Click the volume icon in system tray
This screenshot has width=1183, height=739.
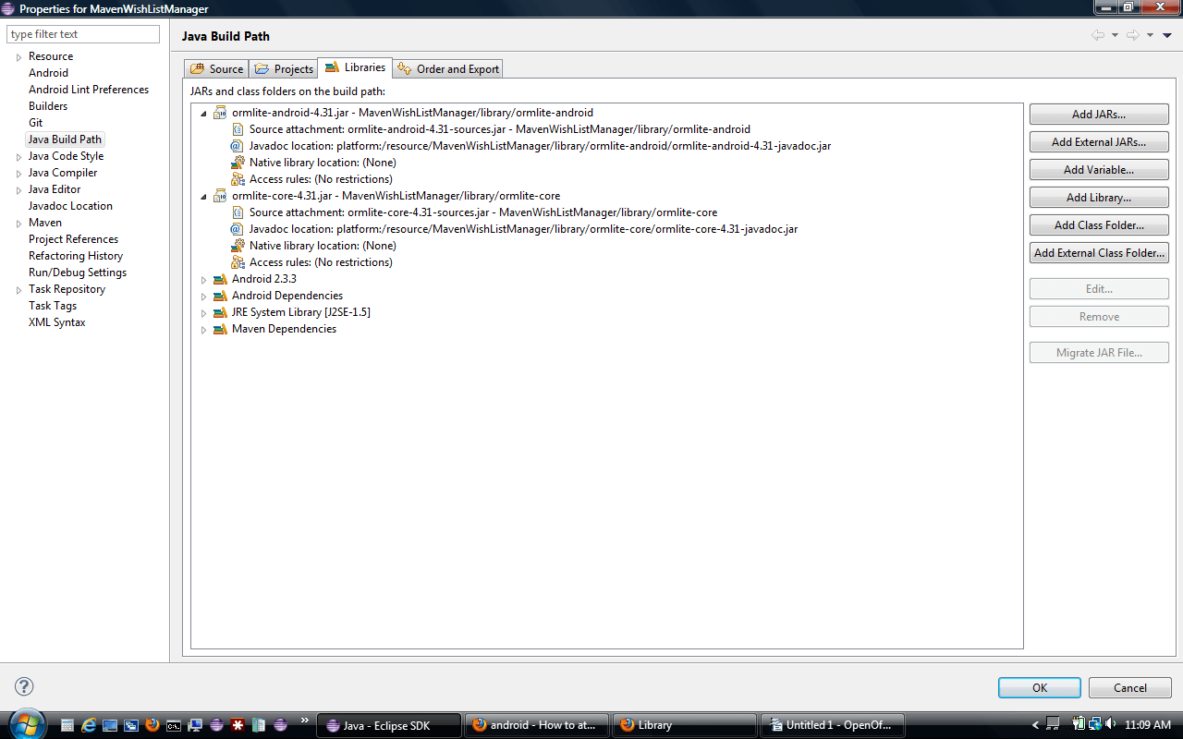[x=1111, y=724]
